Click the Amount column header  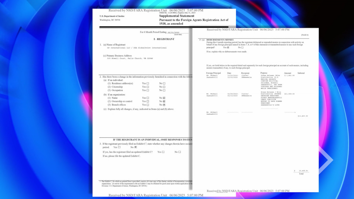point(288,73)
